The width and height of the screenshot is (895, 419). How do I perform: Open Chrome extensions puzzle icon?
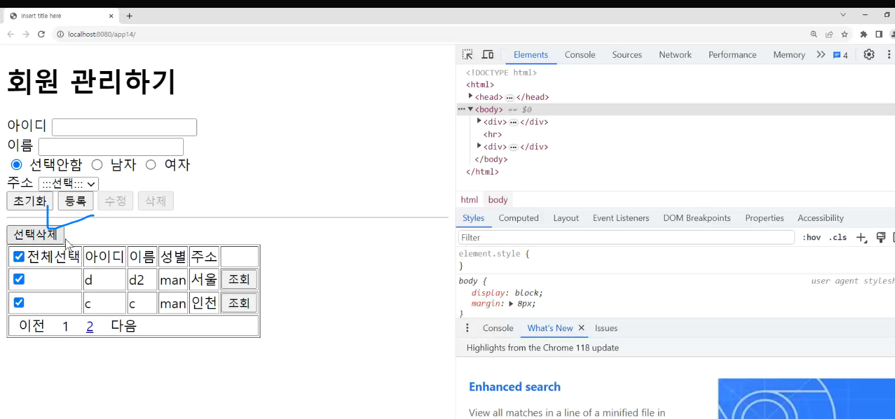click(x=864, y=34)
